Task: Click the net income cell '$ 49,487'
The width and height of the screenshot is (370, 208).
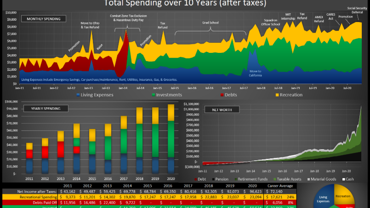Action: (x=87, y=191)
